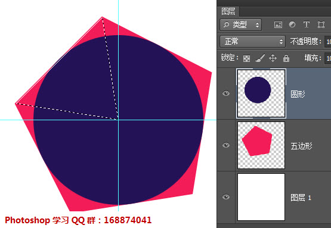331x228 pixels.
Task: Toggle visibility of 图层 1 layer
Action: (x=226, y=197)
